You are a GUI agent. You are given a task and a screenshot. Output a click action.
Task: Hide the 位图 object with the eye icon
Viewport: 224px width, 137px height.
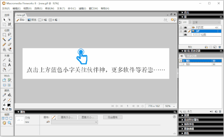pos(185,35)
